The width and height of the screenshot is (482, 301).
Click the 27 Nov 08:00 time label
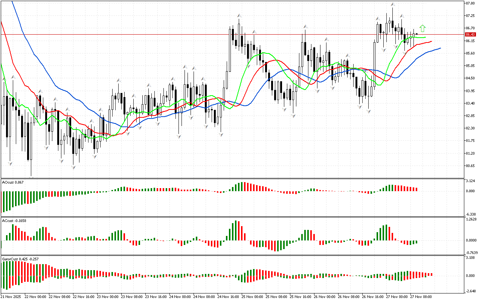[x=421, y=296]
